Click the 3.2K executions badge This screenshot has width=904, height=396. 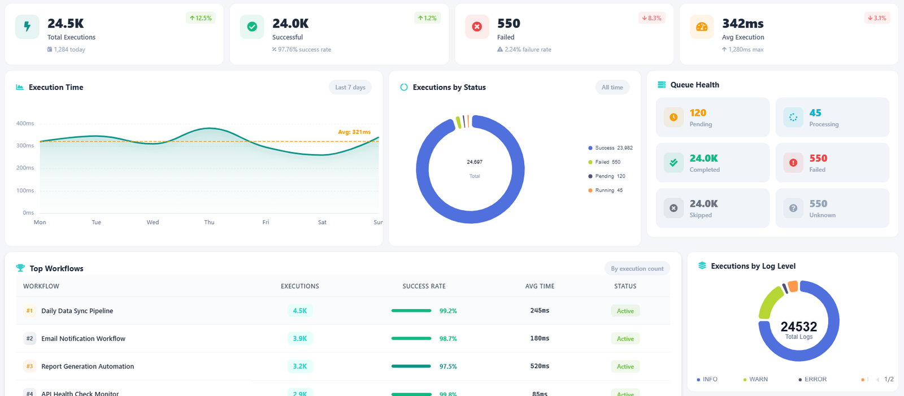[300, 366]
